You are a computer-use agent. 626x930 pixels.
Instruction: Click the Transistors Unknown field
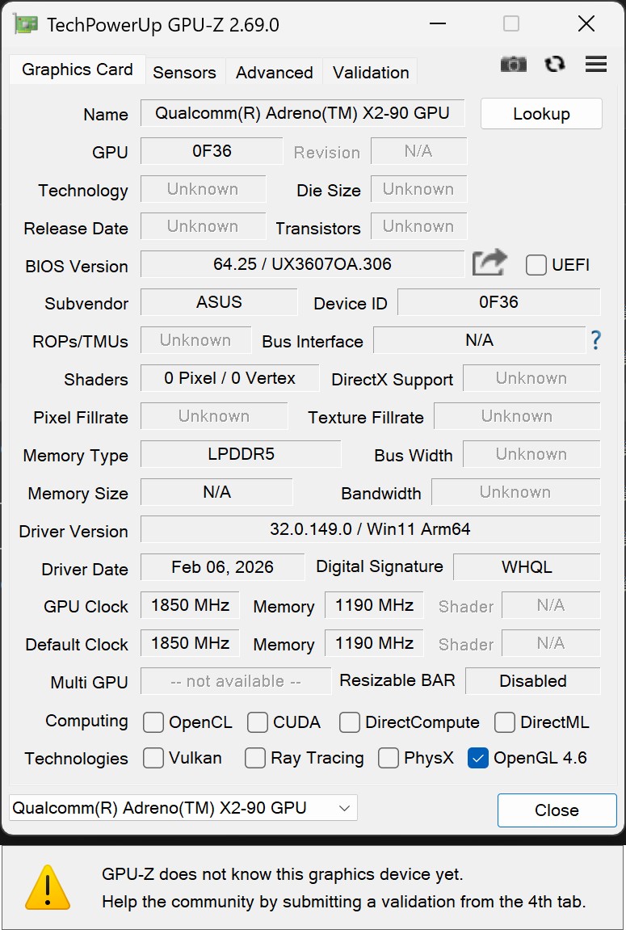click(x=418, y=226)
